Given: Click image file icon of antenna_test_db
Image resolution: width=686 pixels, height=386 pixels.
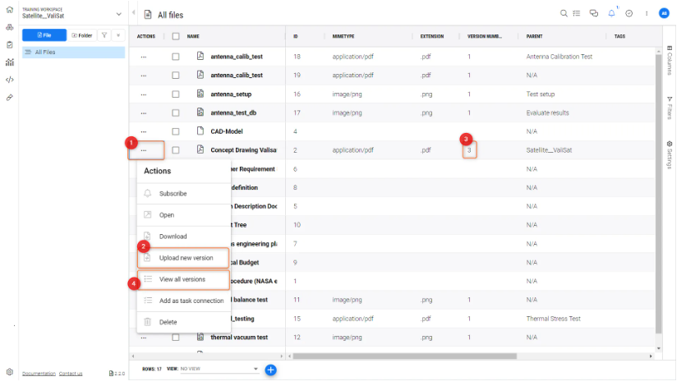Looking at the screenshot, I should [200, 113].
